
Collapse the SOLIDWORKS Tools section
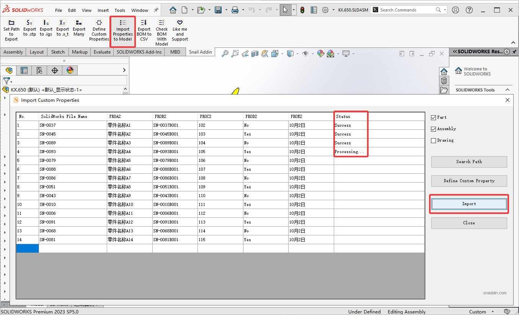point(508,90)
